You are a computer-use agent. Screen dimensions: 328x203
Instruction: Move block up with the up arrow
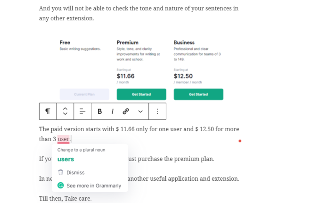tap(65, 109)
